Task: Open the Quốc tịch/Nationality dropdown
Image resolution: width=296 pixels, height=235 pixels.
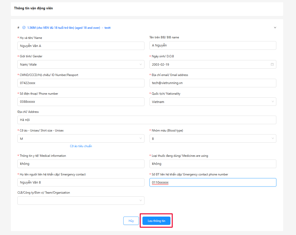Action: [213, 102]
